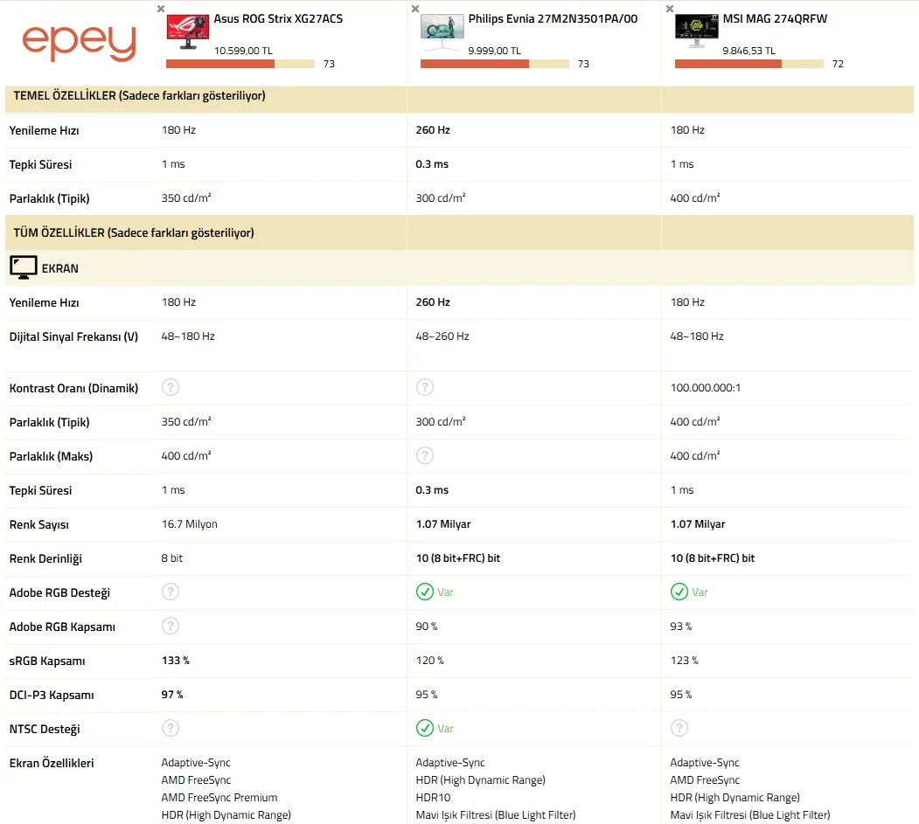Click Asus question mark in Kontrast Oranı row
This screenshot has height=824, width=919.
[x=171, y=387]
